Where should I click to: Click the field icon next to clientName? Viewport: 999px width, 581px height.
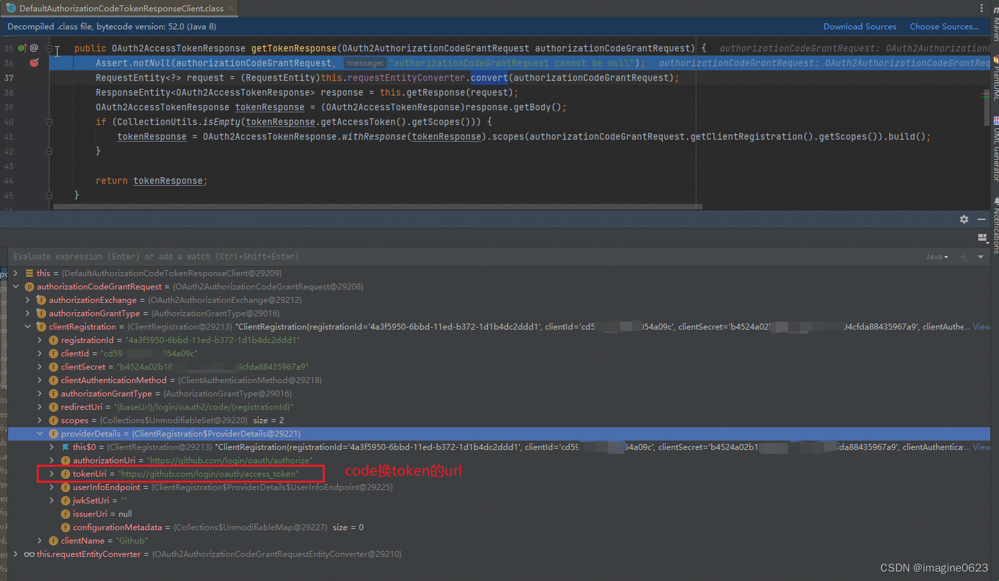[x=54, y=541]
